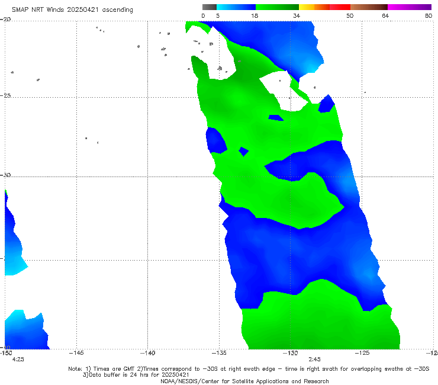The image size is (438, 385).
Task: Click the '-130' longitude axis label
Action: [x=291, y=353]
